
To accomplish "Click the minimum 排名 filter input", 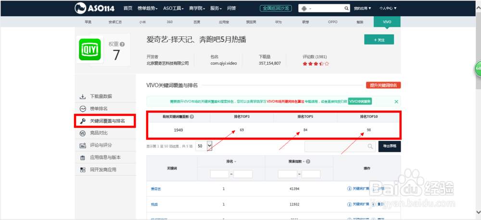I will pyautogui.click(x=220, y=174).
